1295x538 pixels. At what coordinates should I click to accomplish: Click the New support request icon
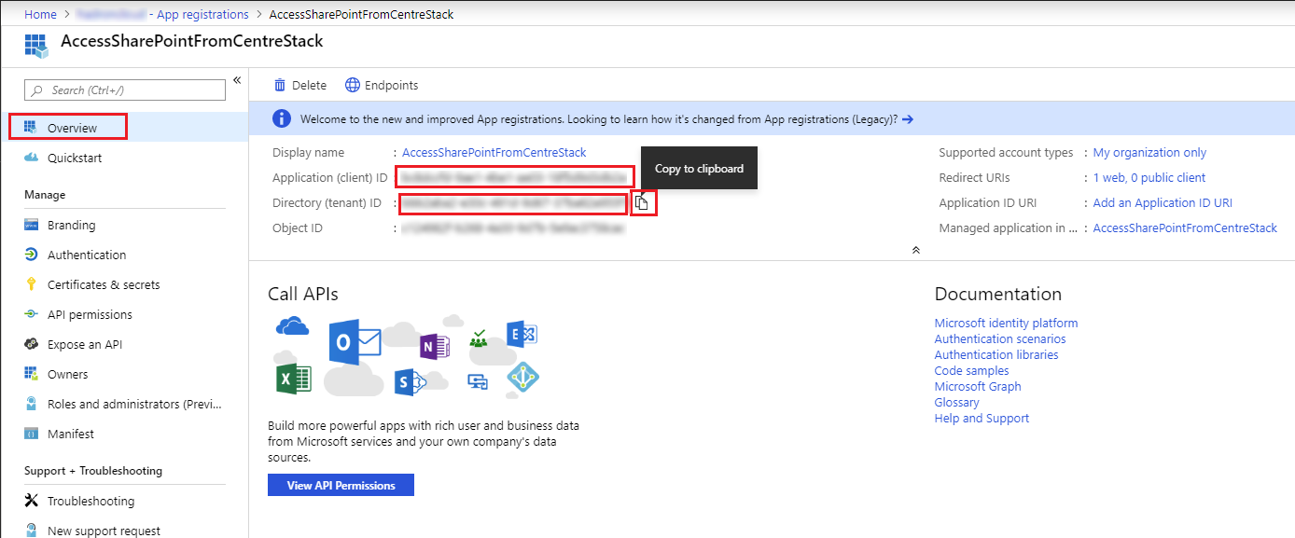click(31, 531)
